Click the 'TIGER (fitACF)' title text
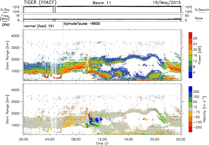This screenshot has width=209, height=145. click(x=40, y=2)
